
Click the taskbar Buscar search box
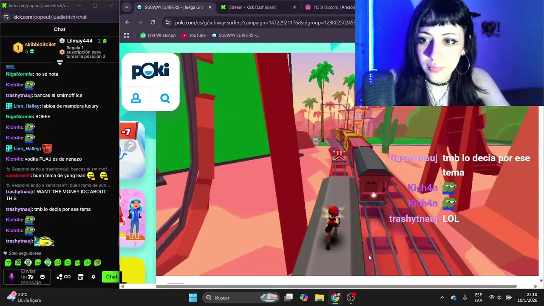[x=242, y=297]
